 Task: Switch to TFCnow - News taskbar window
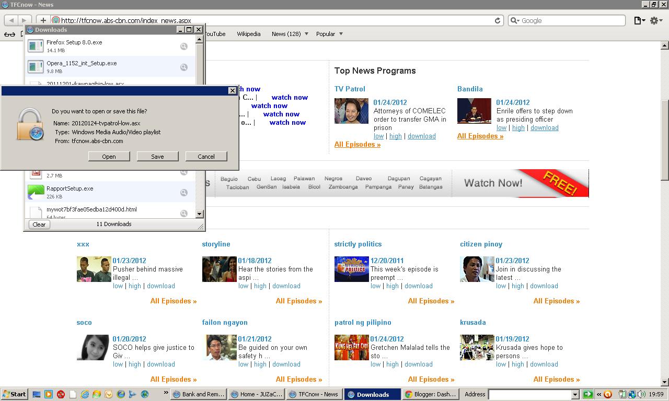coord(314,394)
